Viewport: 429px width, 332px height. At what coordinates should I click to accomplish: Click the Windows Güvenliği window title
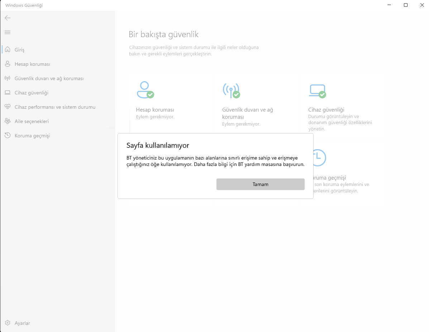(24, 5)
